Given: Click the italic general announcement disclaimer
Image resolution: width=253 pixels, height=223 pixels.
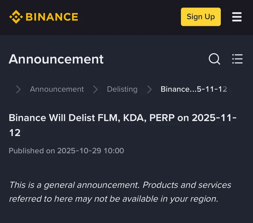Looking at the screenshot, I should 120,192.
